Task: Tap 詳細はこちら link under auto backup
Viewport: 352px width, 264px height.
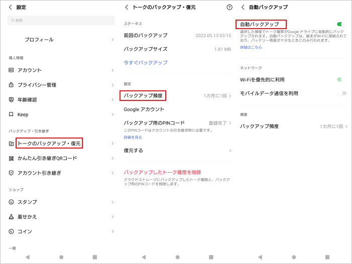Action: point(251,47)
